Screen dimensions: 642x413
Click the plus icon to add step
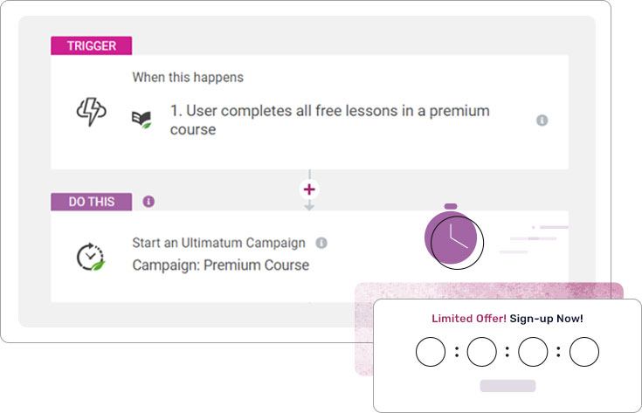[x=309, y=189]
